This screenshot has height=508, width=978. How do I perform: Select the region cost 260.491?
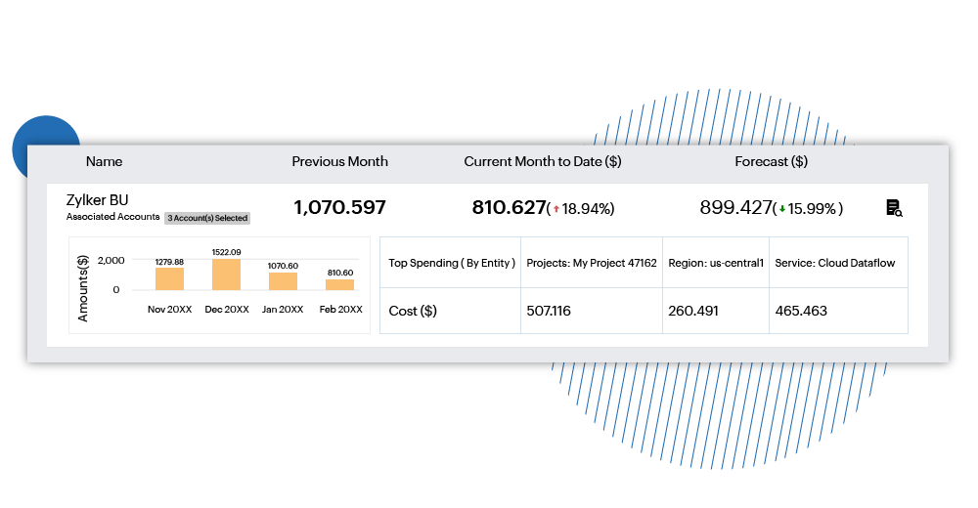[x=693, y=311]
